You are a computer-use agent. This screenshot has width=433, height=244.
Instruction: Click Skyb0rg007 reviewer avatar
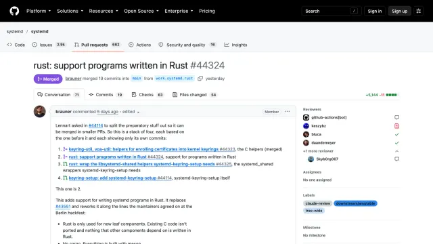311,159
